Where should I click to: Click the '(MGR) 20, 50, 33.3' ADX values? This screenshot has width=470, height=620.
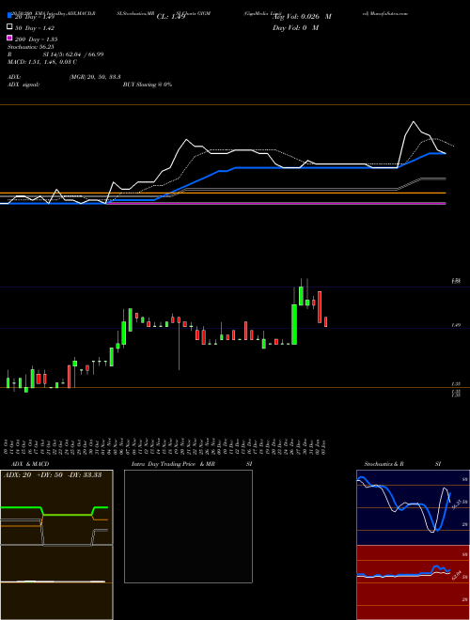tap(95, 77)
